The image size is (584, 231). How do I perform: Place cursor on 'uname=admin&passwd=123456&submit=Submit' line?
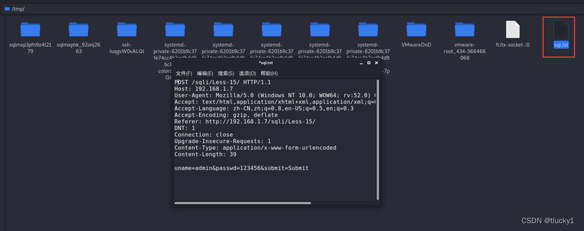(x=242, y=168)
